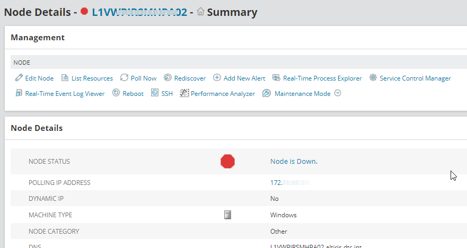Open the Edit Node link
Screen dimensions: 467x248
[x=39, y=78]
